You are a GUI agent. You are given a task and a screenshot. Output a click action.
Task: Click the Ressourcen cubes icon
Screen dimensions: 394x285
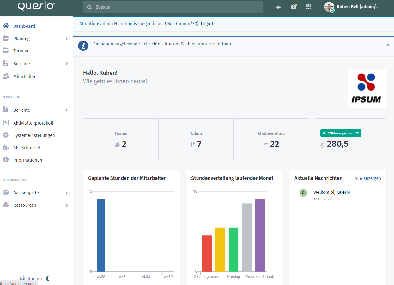pos(6,205)
